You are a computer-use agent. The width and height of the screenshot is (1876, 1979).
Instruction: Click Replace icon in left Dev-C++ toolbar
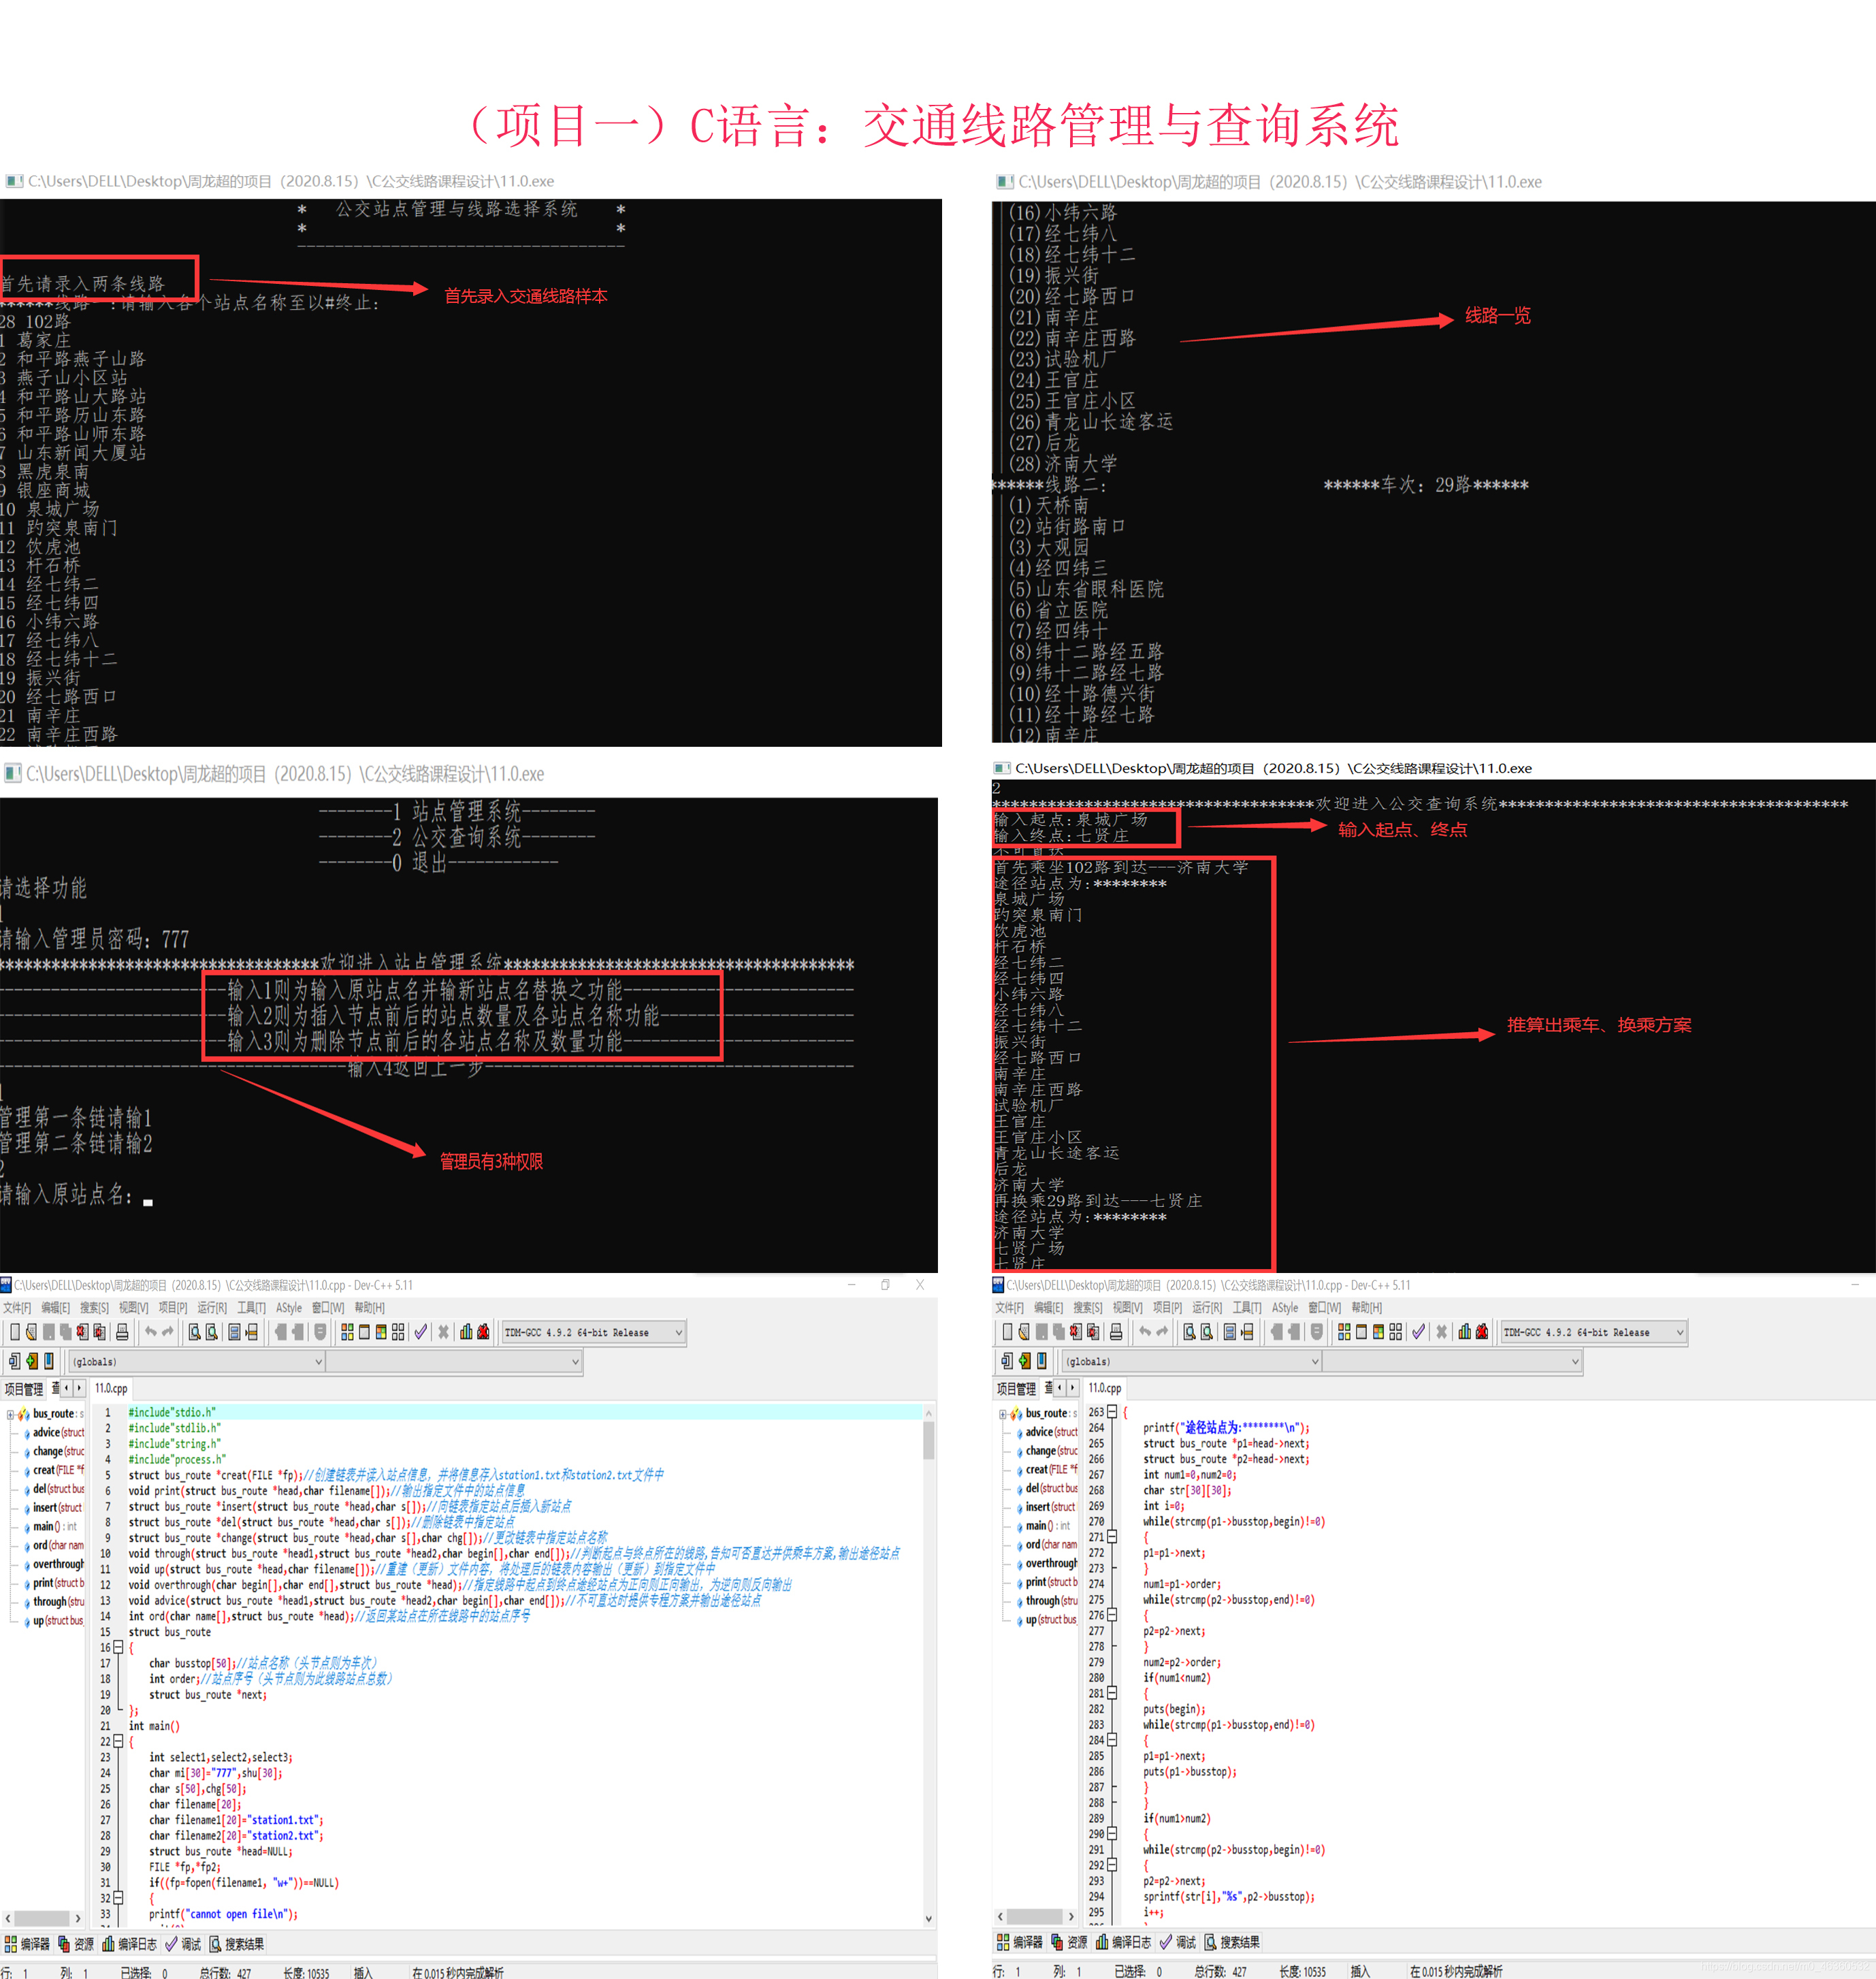212,1332
